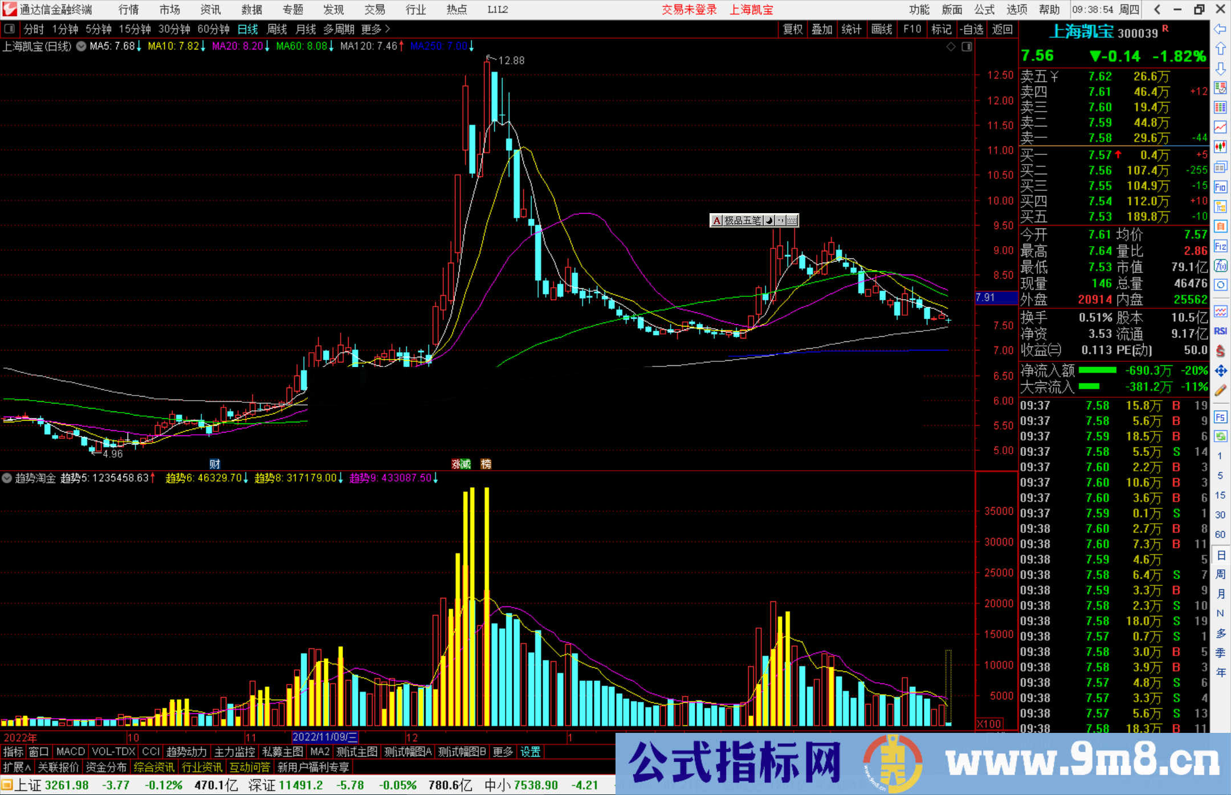Click the candlestick chart sidebar icon

[x=1220, y=147]
